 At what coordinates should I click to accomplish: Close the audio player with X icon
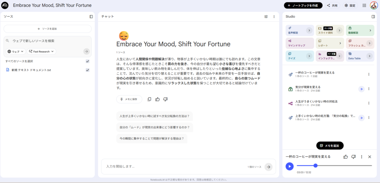pyautogui.click(x=370, y=157)
